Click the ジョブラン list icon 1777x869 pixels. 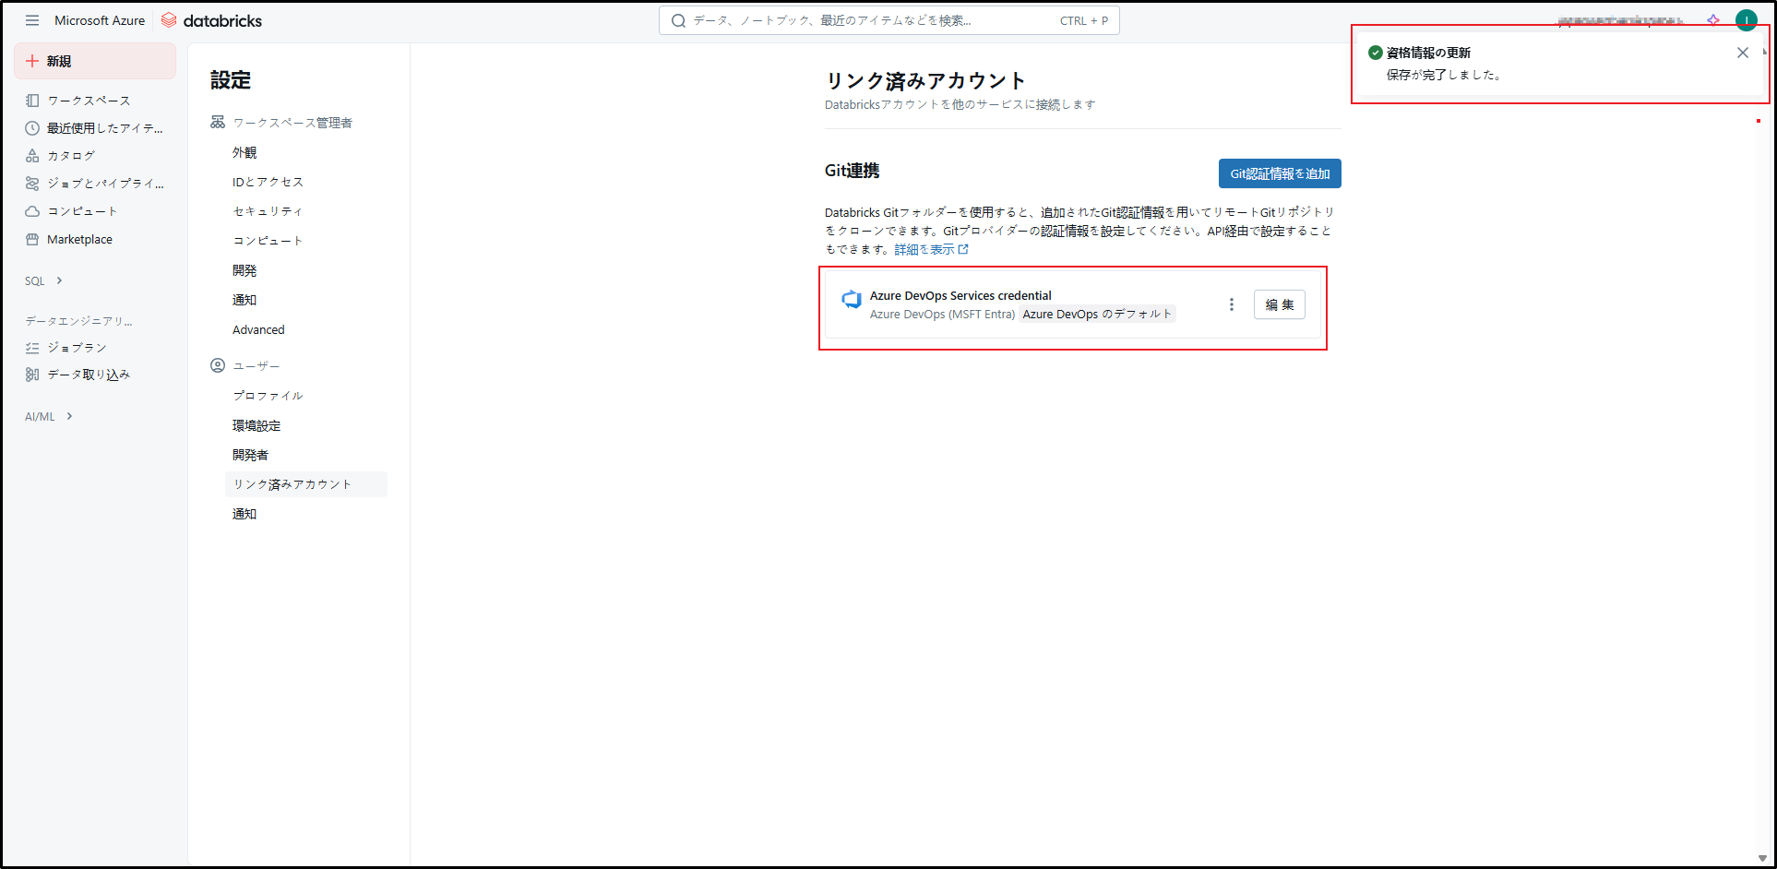pos(32,348)
